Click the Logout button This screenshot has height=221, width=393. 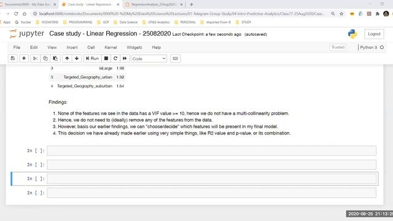click(374, 34)
